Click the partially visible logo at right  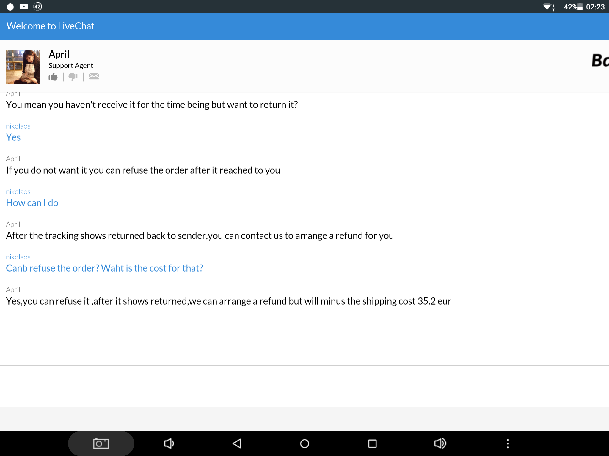[600, 61]
